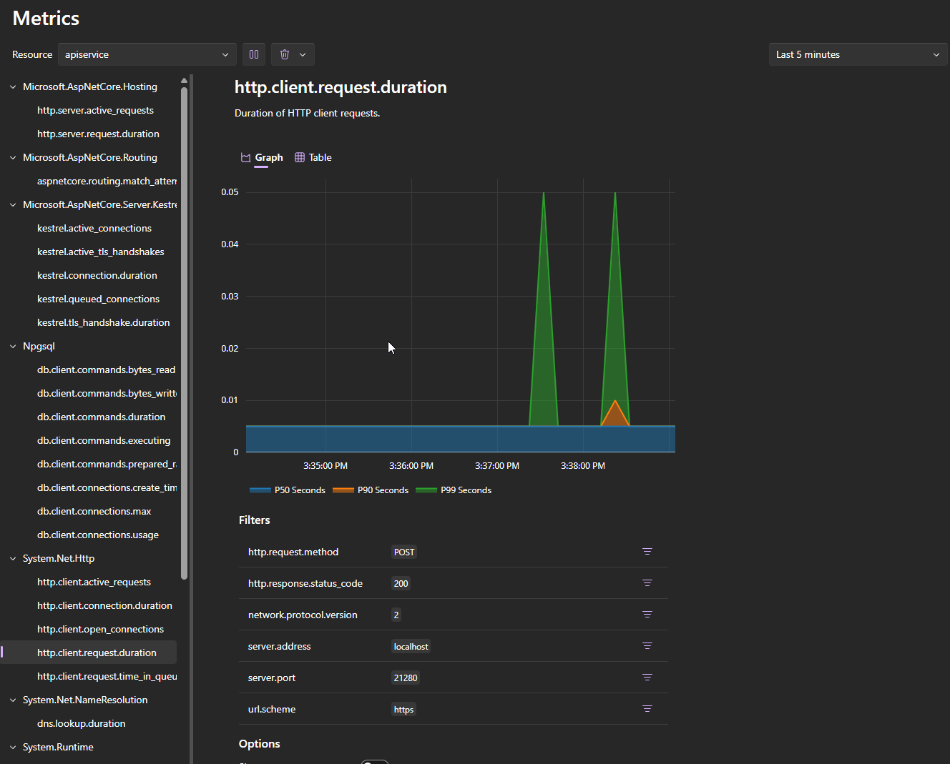The width and height of the screenshot is (950, 764).
Task: Select the Graph view tab
Action: point(268,157)
